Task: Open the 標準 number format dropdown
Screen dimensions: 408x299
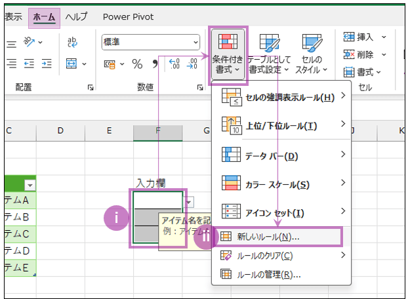Action: tap(150, 43)
